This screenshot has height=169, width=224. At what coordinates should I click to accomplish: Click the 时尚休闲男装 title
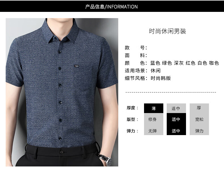point(167,31)
